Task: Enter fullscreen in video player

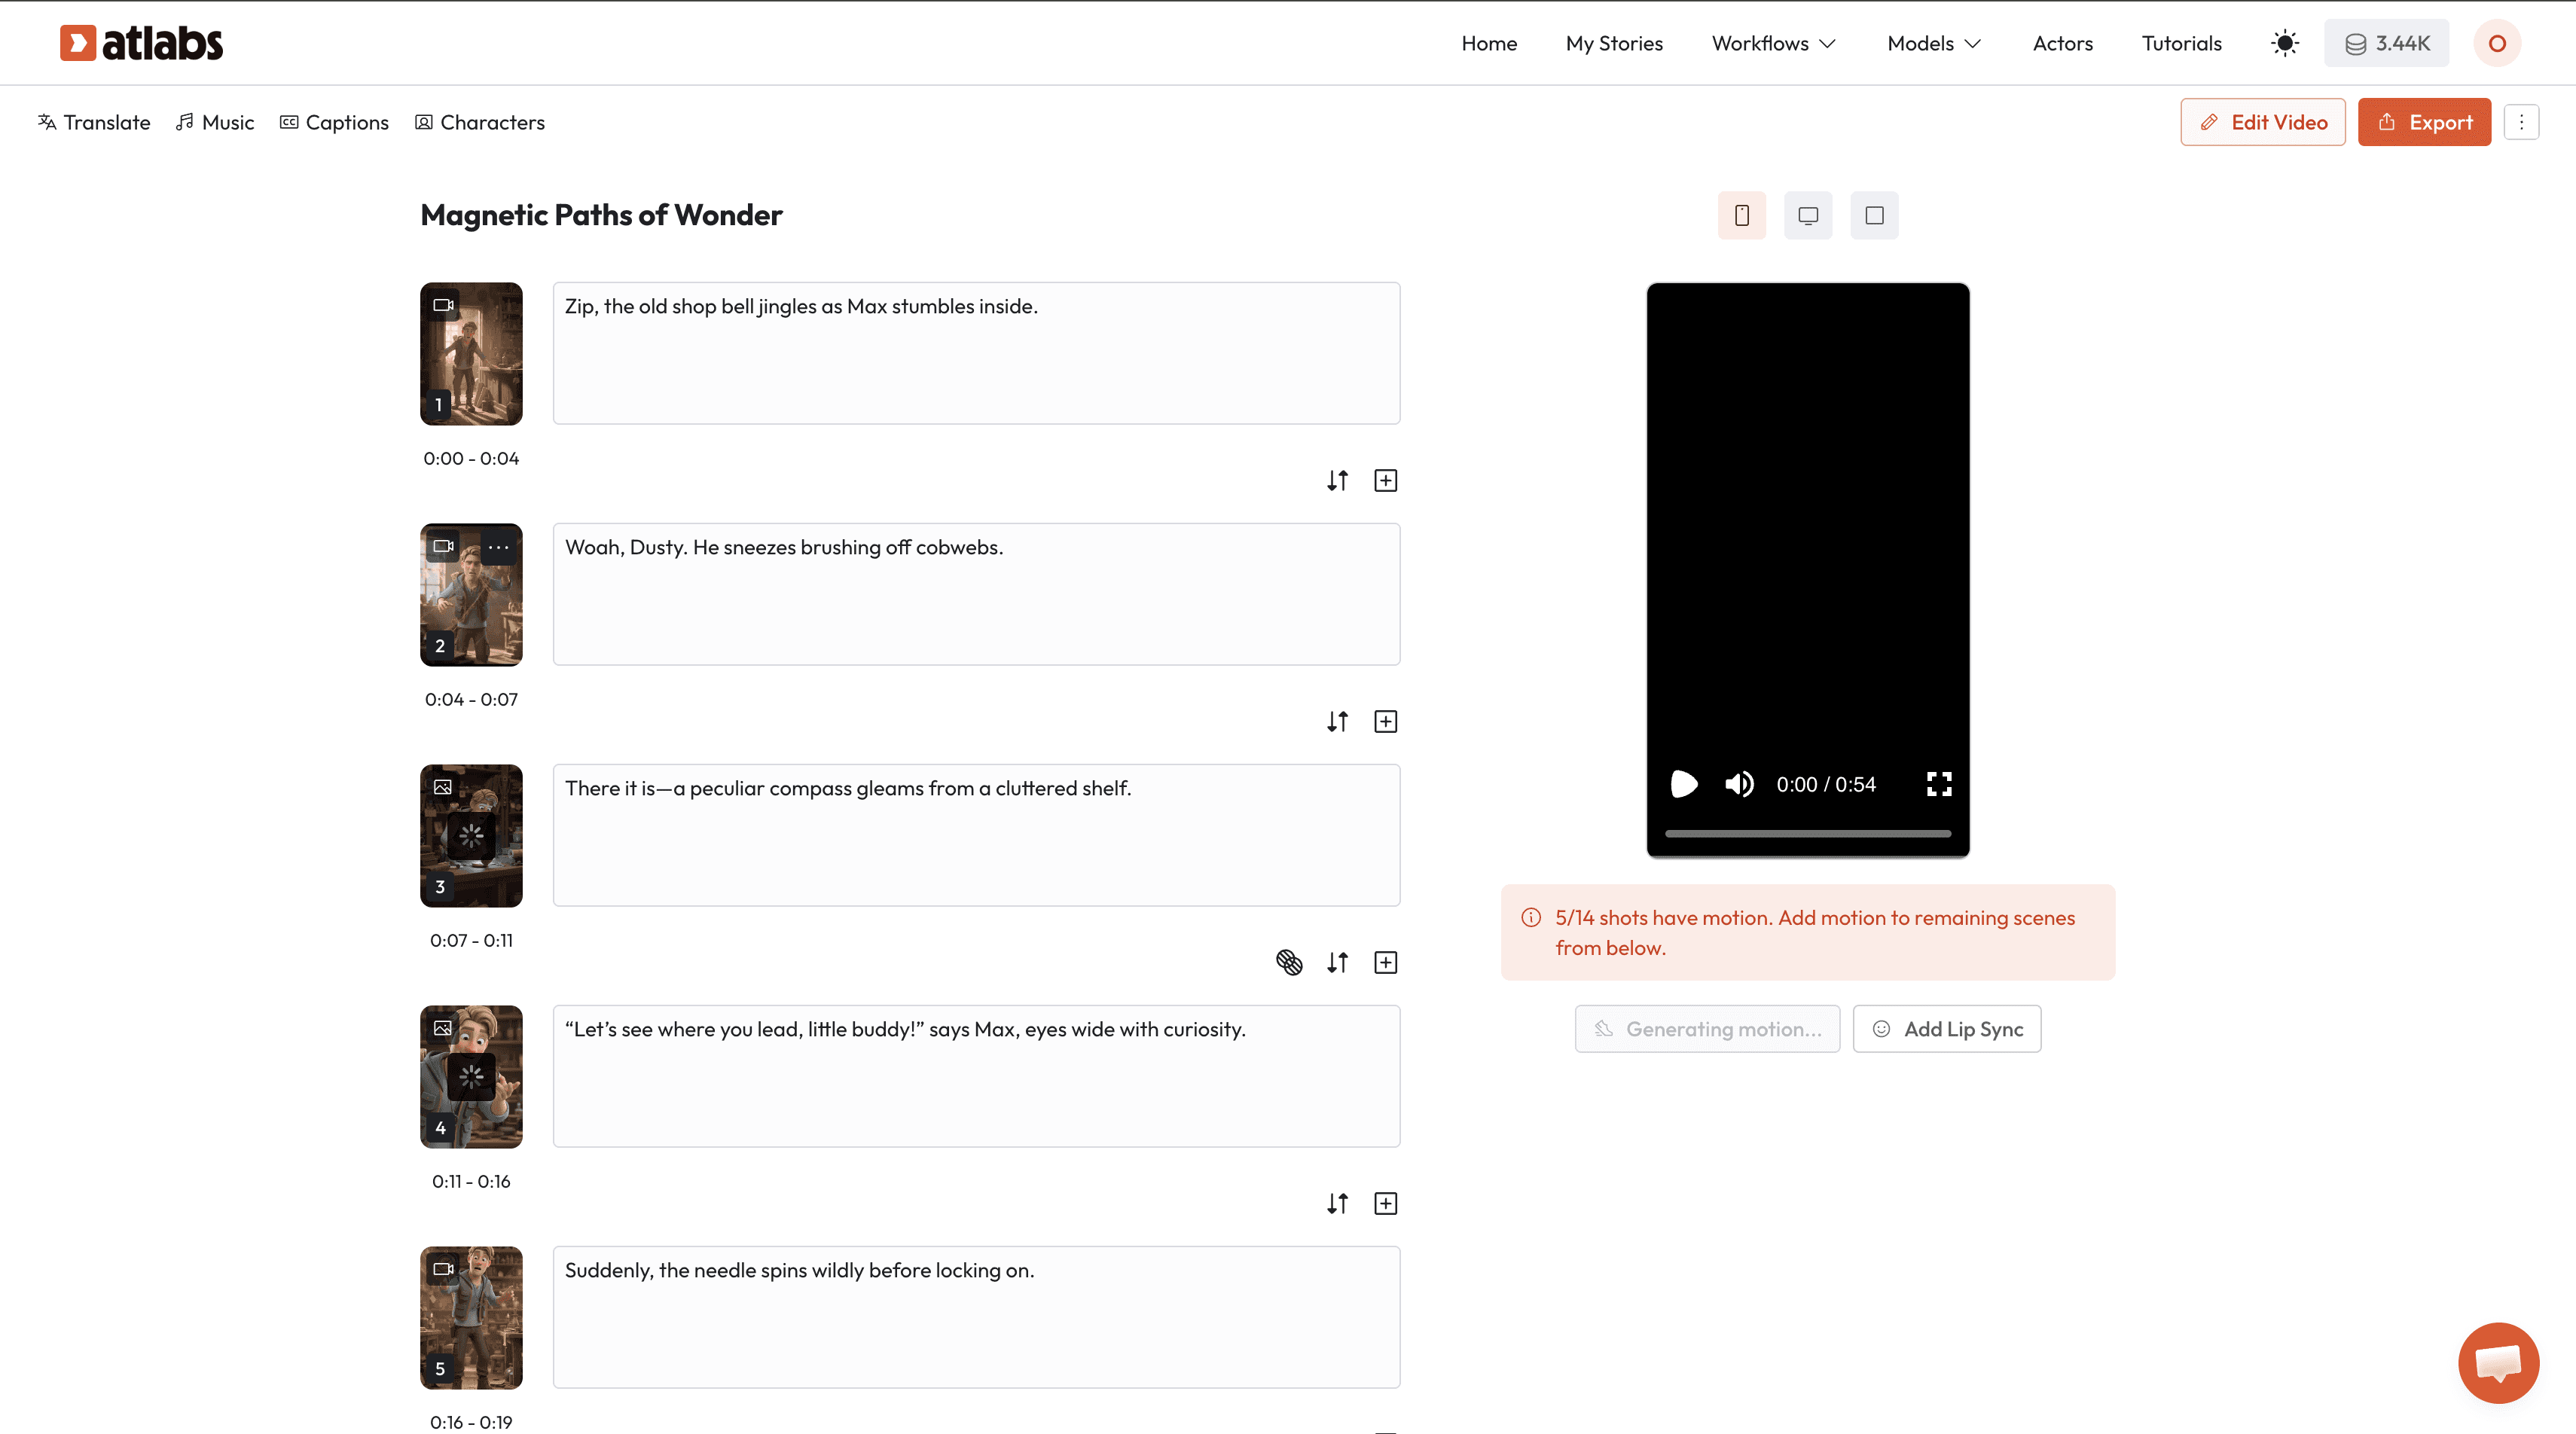Action: 1938,784
